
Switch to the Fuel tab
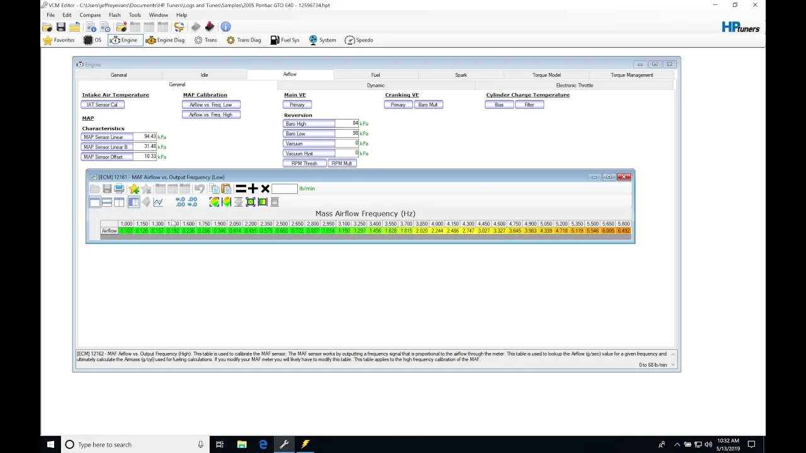pyautogui.click(x=375, y=75)
